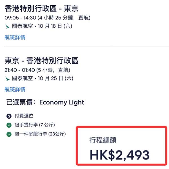Click the 09:05 - 14:30 departure time line
169x169 pixels.
click(48, 18)
